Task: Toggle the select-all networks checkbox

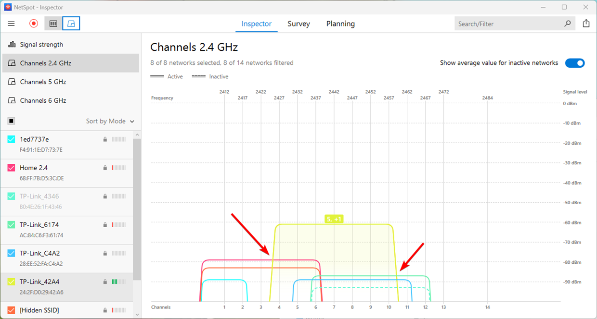Action: [x=11, y=121]
